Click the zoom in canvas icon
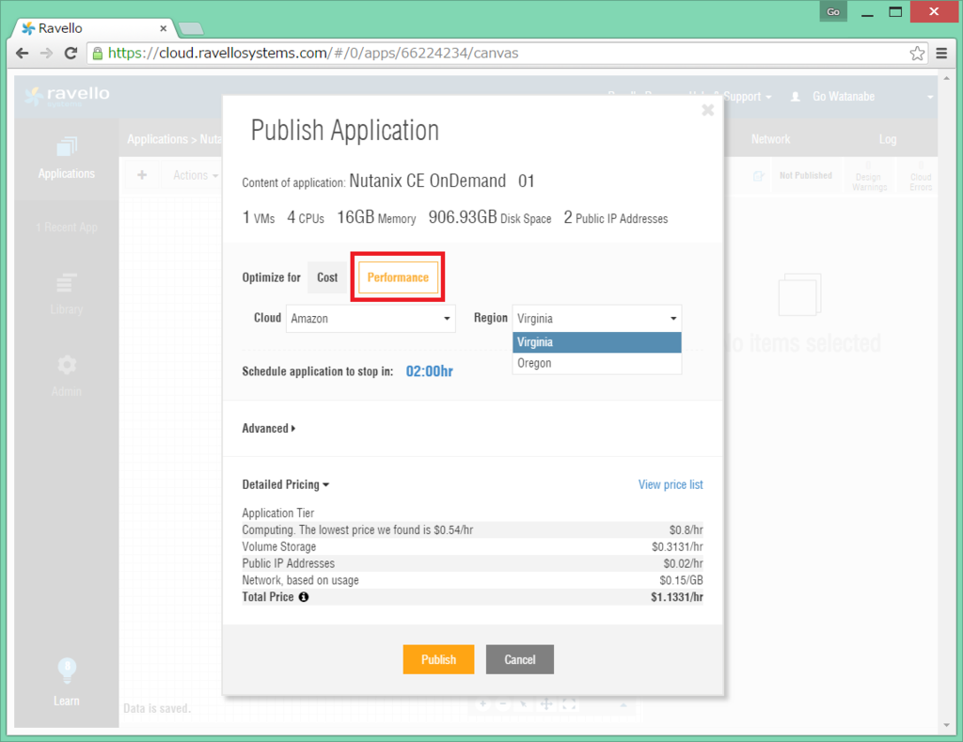Image resolution: width=963 pixels, height=742 pixels. tap(482, 704)
